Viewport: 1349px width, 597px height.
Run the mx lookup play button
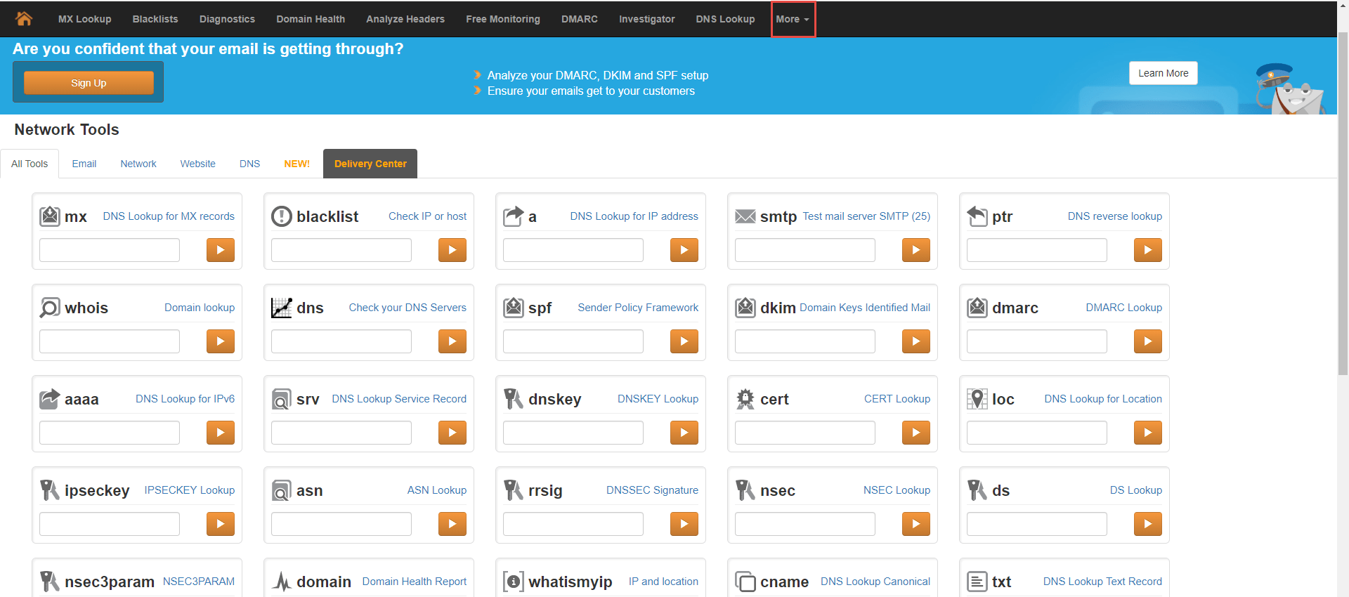(221, 250)
